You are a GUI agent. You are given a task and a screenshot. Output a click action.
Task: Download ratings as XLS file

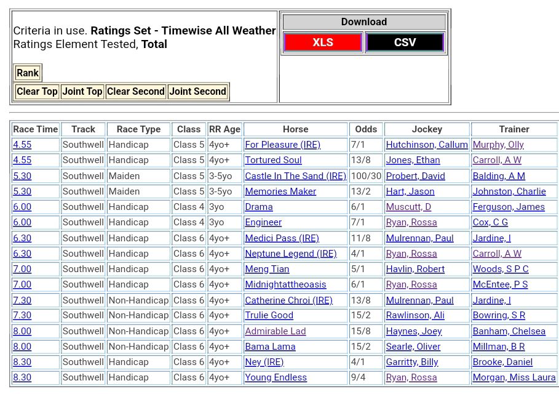(x=323, y=42)
